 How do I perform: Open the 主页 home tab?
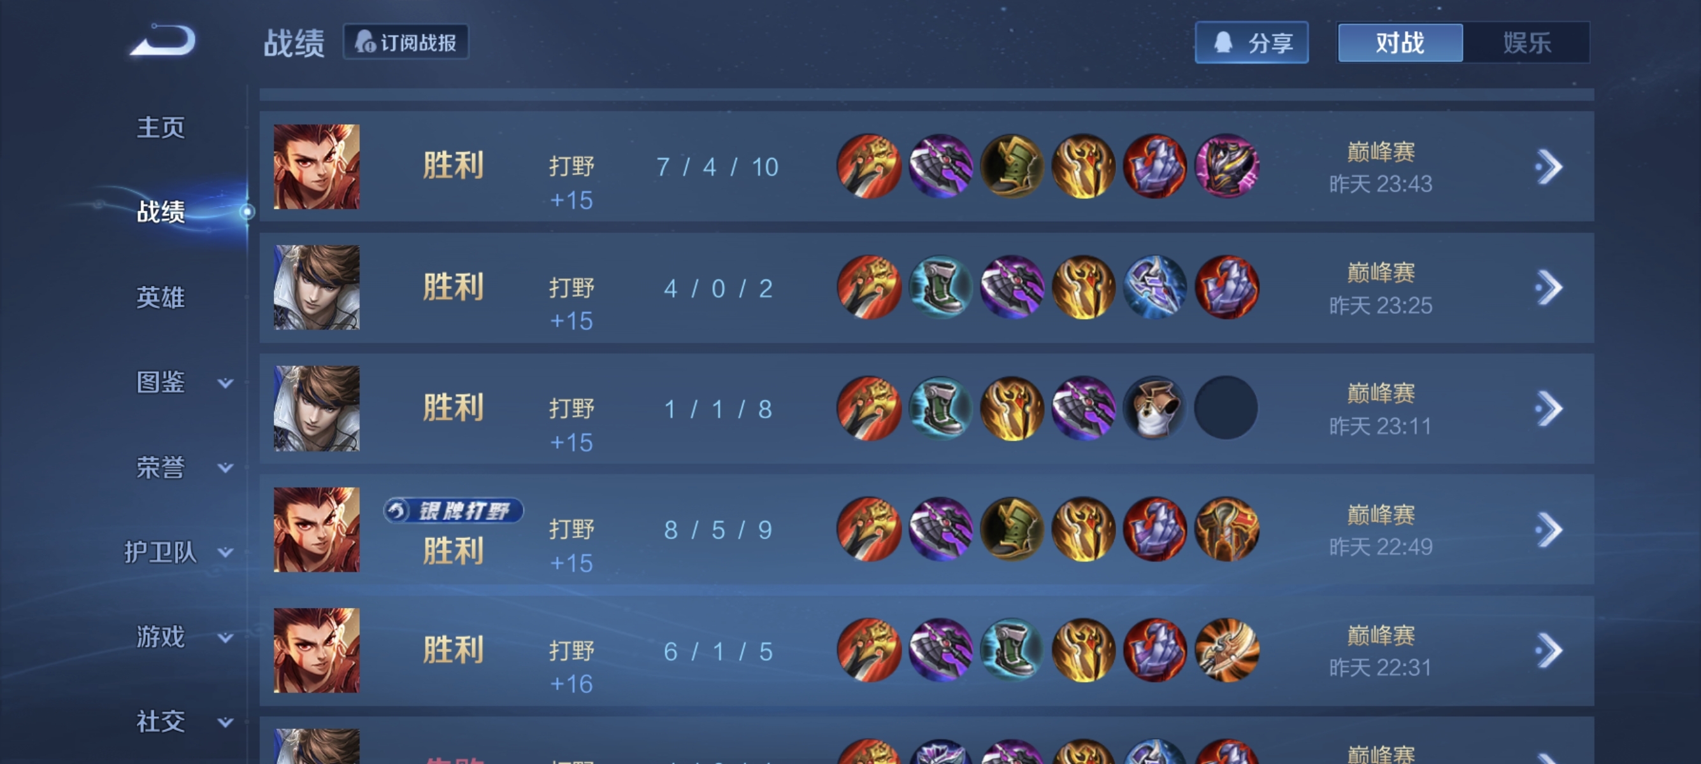[x=161, y=127]
